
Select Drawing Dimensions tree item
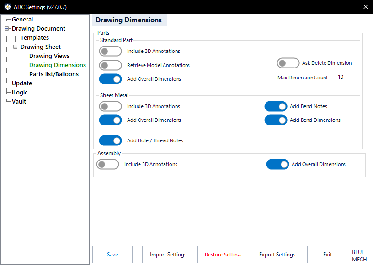[58, 65]
